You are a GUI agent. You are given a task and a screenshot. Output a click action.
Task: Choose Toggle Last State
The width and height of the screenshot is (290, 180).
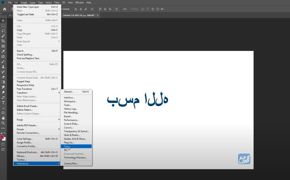coord(37,14)
